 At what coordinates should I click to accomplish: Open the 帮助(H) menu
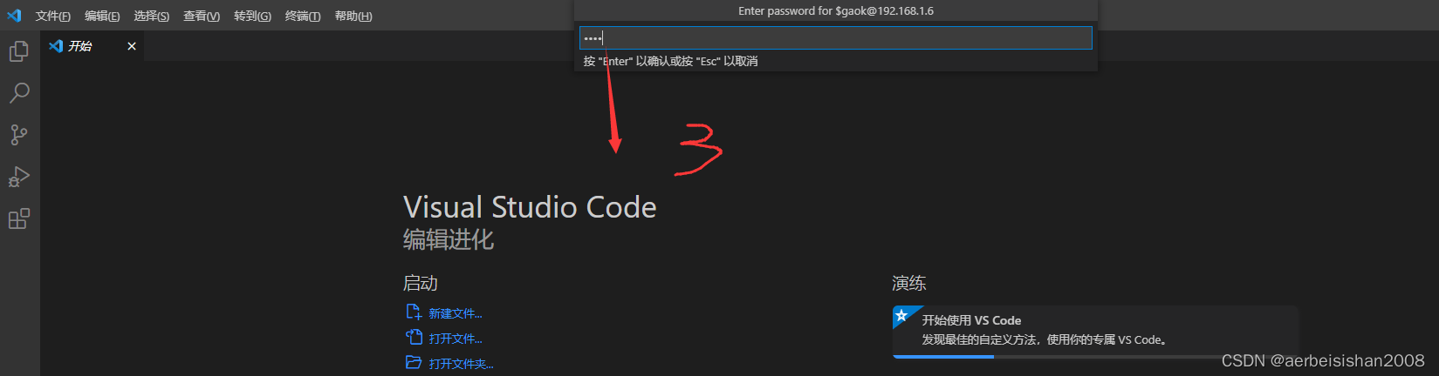point(353,16)
